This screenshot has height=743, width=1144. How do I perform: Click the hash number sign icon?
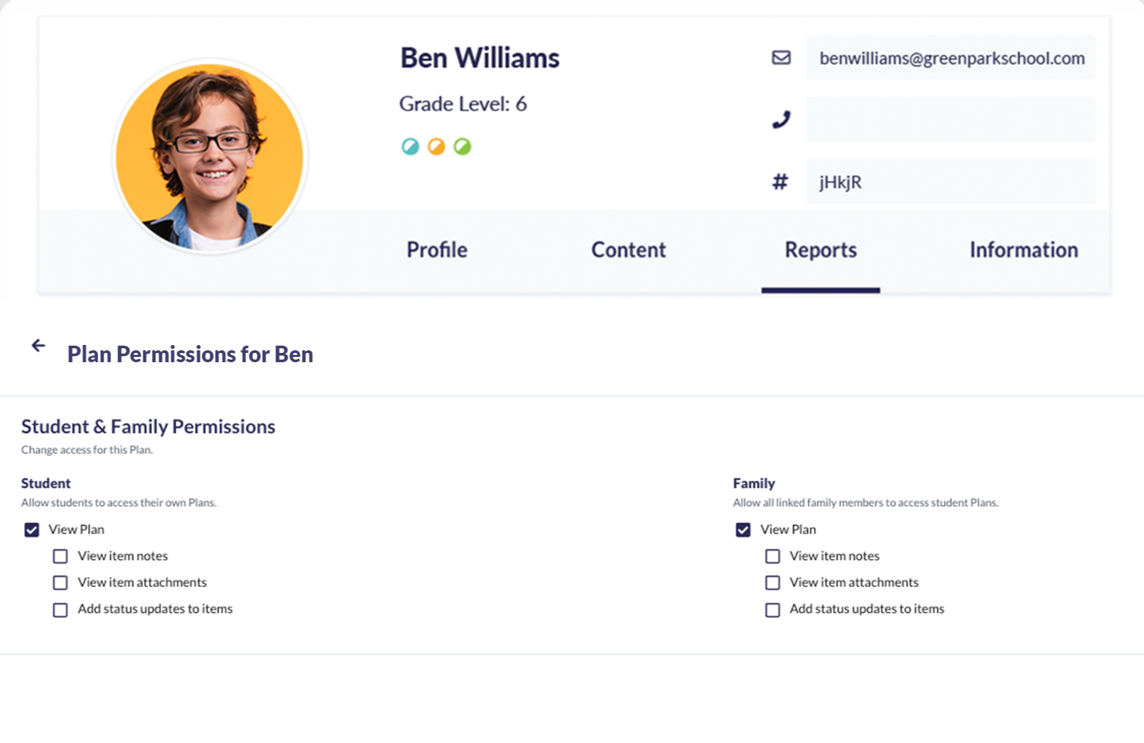click(780, 182)
